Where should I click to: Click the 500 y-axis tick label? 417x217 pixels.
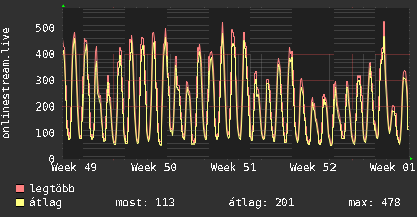pyautogui.click(x=45, y=28)
